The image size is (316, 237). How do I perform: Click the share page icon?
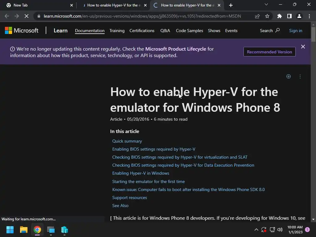tap(257, 16)
